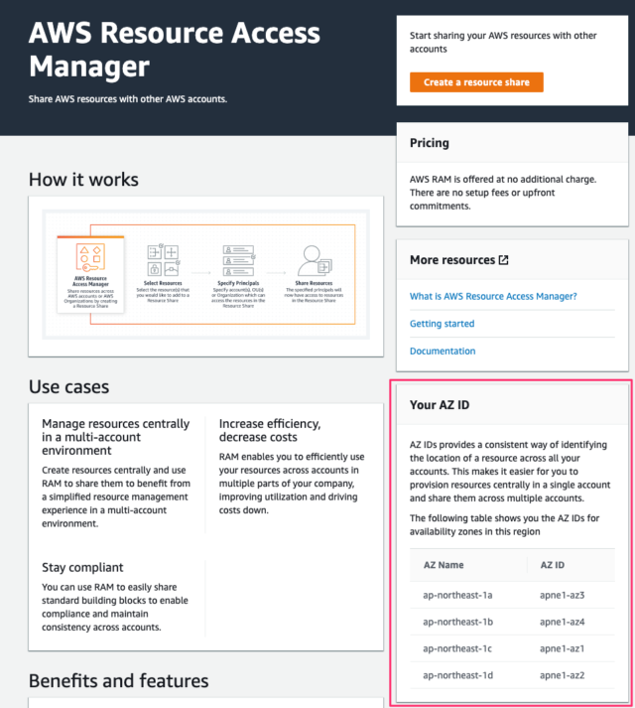Click the AZ Name column header

point(444,565)
